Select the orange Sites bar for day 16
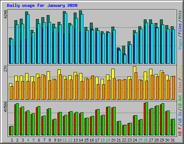This screenshot has height=144, width=184. [x=93, y=87]
